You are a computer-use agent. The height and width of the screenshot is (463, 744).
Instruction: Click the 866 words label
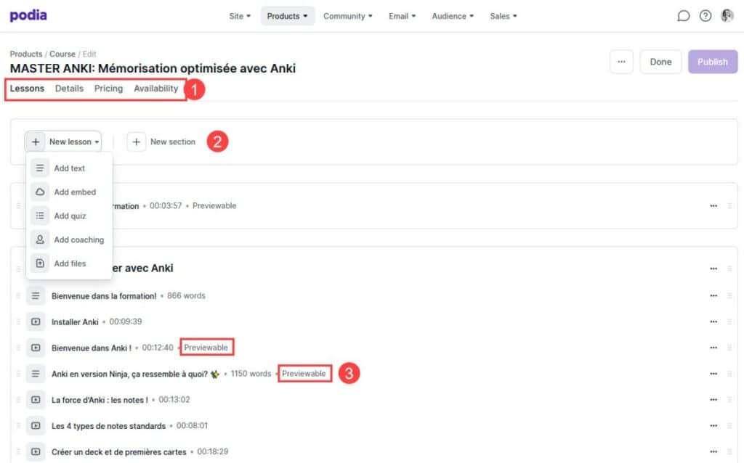[x=186, y=295]
